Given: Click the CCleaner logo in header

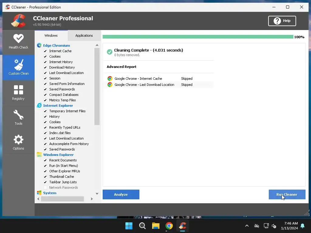Looking at the screenshot, I should (x=19, y=21).
